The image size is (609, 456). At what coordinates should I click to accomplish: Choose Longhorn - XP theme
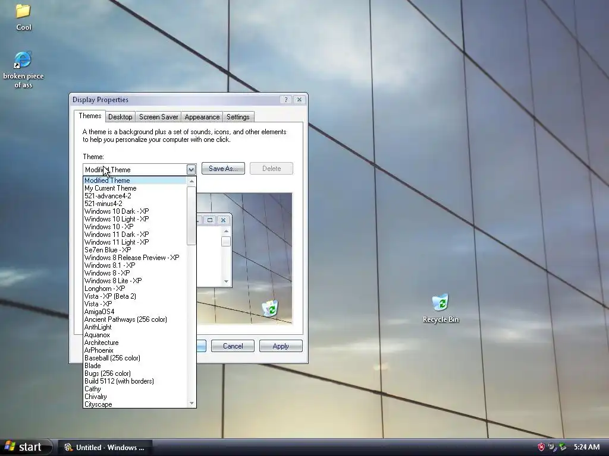point(135,289)
